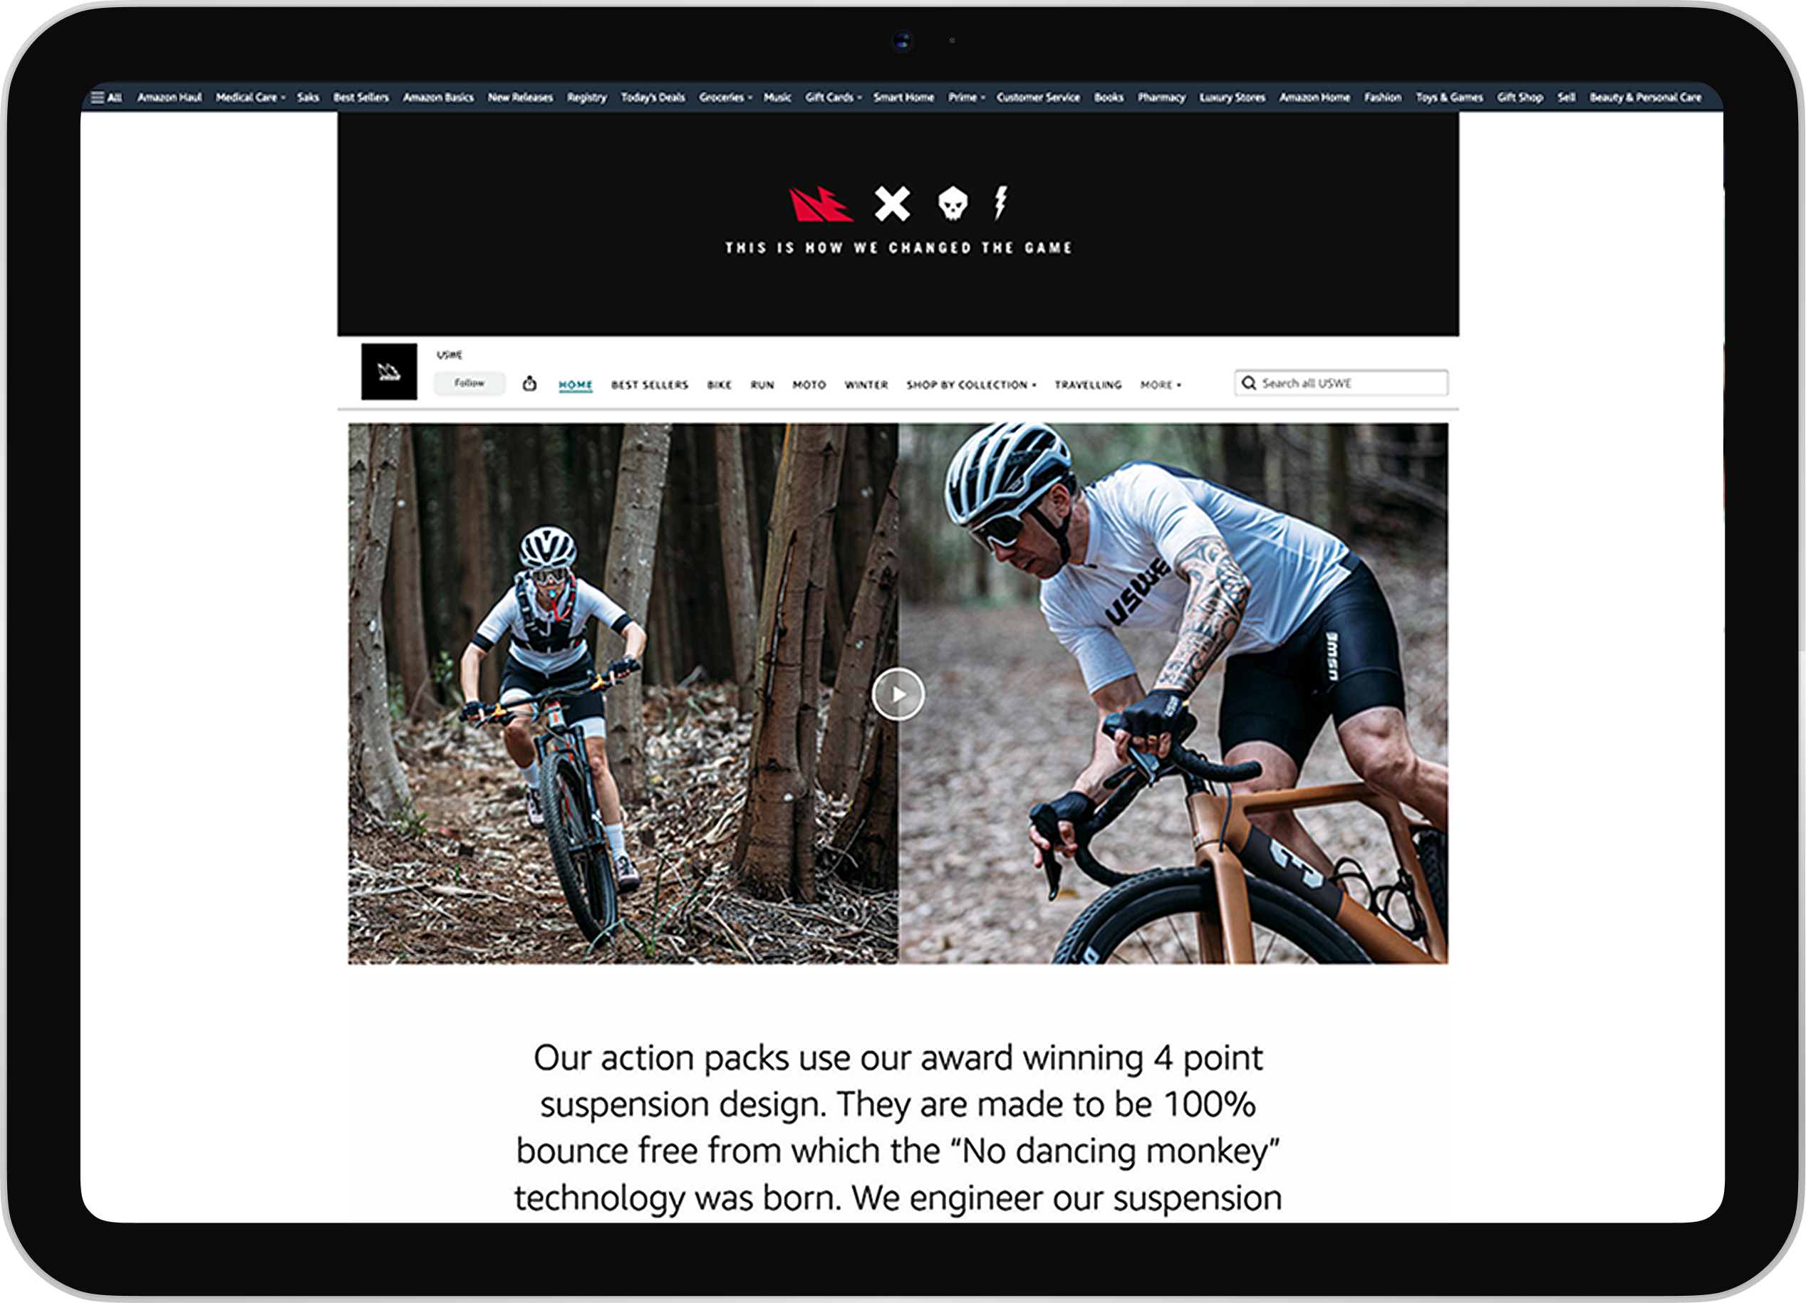
Task: Expand the More menu
Action: coord(1161,385)
